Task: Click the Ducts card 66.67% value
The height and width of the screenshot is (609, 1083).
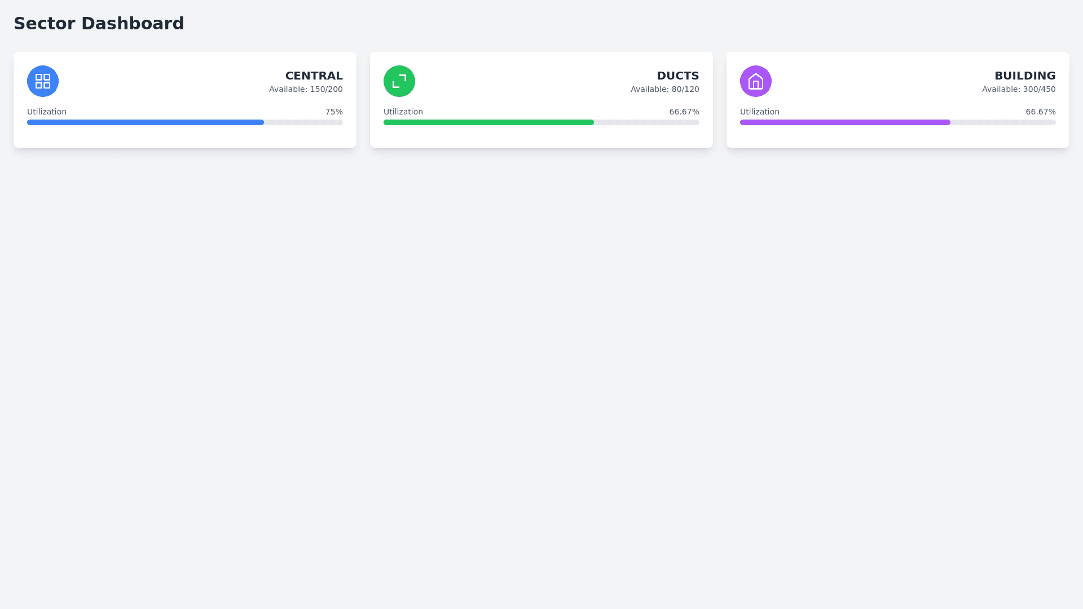Action: (x=684, y=112)
